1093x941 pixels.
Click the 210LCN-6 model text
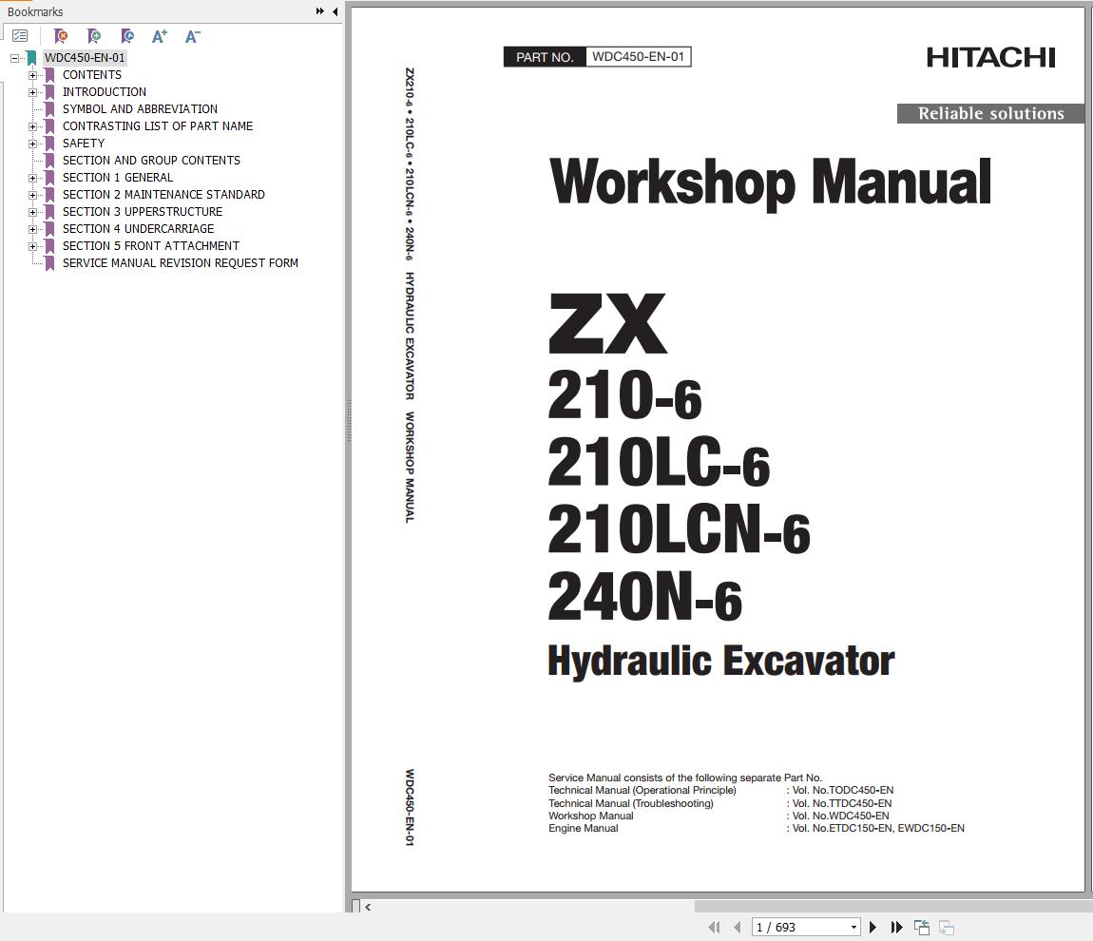coord(679,529)
